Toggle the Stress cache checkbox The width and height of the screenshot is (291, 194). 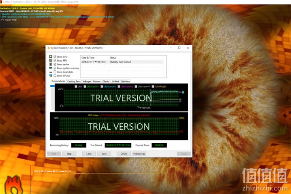(x=55, y=64)
